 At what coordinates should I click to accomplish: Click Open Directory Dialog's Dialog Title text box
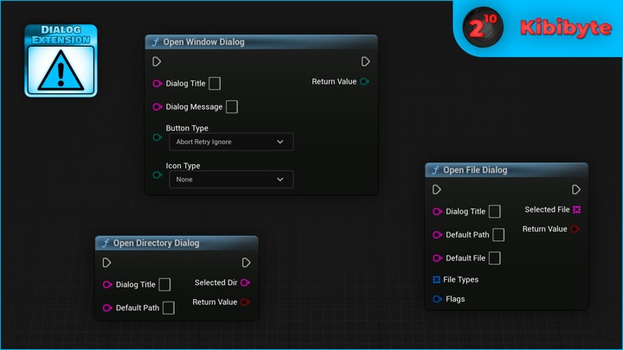[x=164, y=284]
